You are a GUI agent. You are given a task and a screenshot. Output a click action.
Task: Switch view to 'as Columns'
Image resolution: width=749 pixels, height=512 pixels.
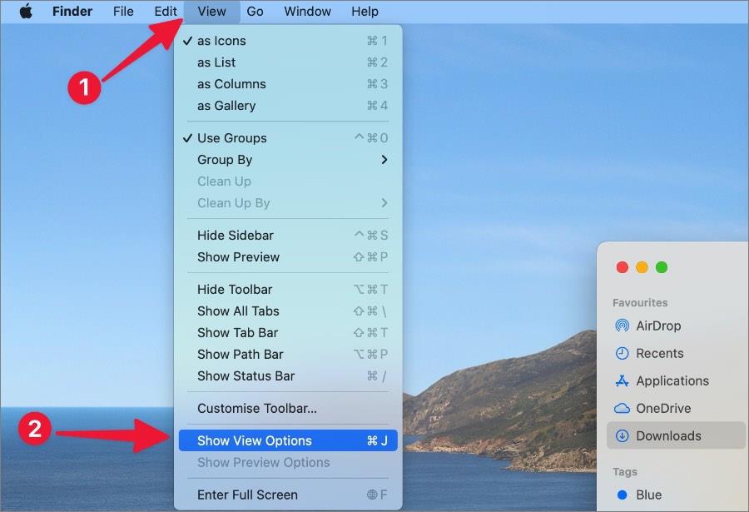coord(288,83)
